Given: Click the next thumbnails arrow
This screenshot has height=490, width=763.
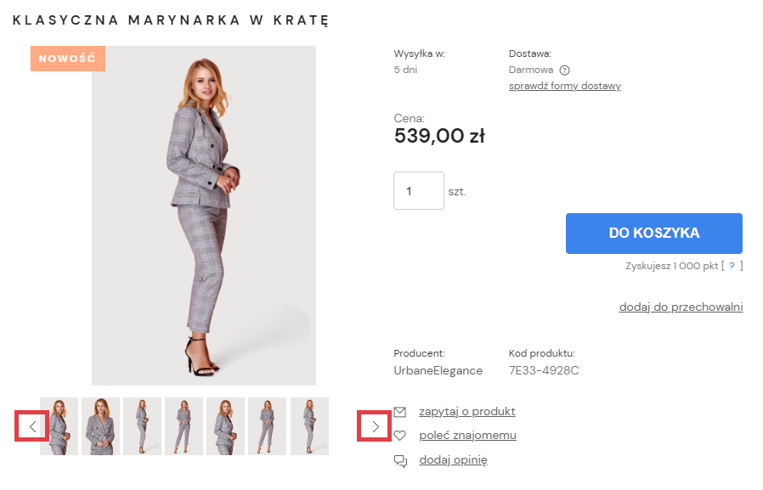Looking at the screenshot, I should [x=375, y=426].
